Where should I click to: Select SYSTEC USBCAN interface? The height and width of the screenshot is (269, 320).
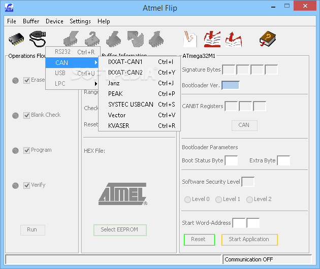(x=139, y=104)
